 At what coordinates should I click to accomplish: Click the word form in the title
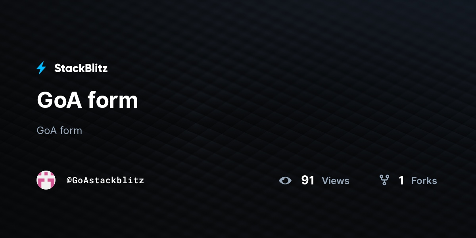[113, 100]
